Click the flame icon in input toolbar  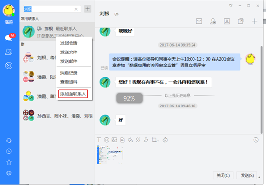[x=165, y=140]
